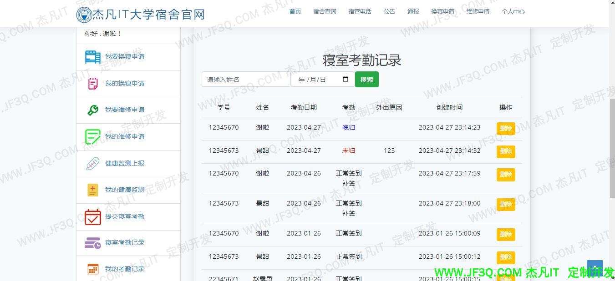Click the blue scroll-to-top arrow button
The width and height of the screenshot is (615, 281).
click(595, 268)
